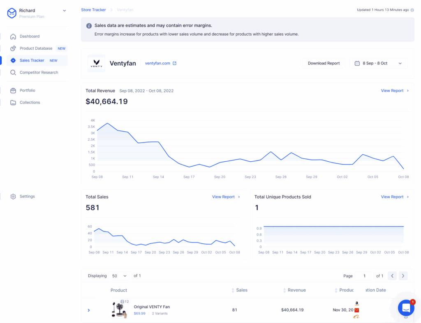Open Competitor Research magnifier icon
The image size is (421, 323).
pyautogui.click(x=13, y=73)
